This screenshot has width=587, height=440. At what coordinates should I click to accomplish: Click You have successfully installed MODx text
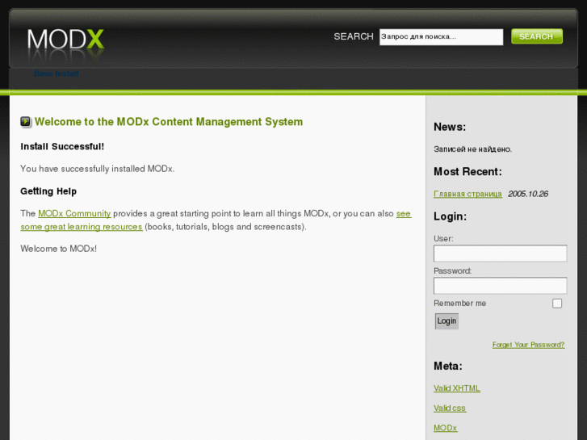[x=98, y=169]
